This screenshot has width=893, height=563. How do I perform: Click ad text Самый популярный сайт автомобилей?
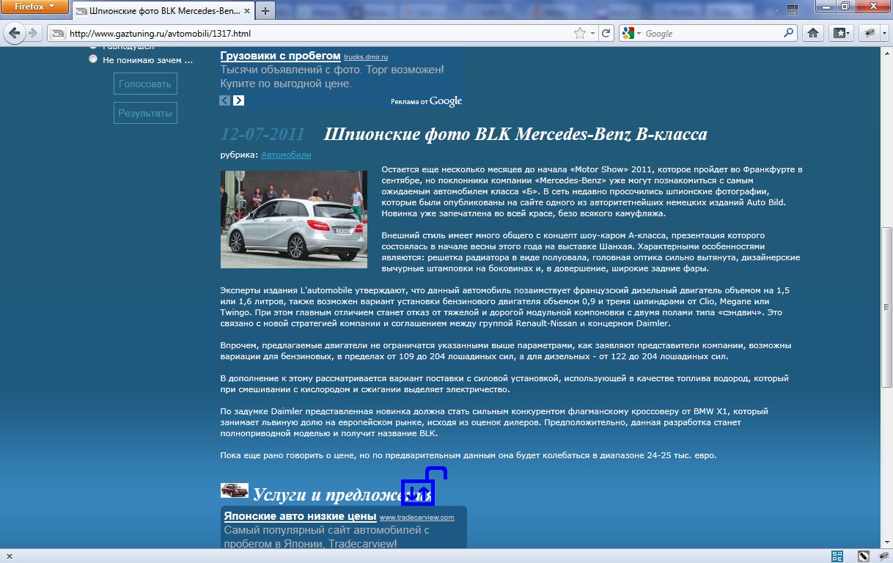pos(326,529)
